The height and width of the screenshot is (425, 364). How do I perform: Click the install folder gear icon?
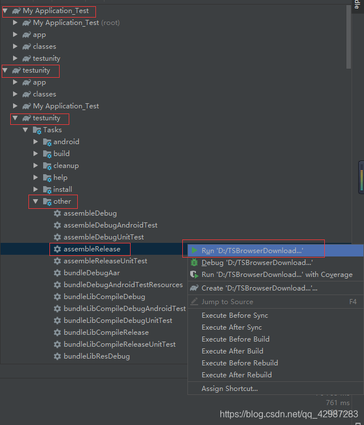pos(47,190)
